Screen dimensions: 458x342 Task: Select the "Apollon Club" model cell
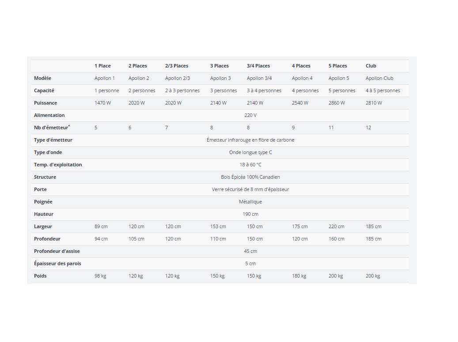click(x=379, y=78)
